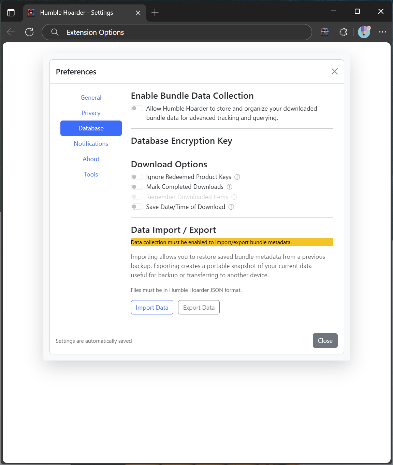Click the search icon in the address bar
Viewport: 393px width, 465px height.
click(x=55, y=32)
